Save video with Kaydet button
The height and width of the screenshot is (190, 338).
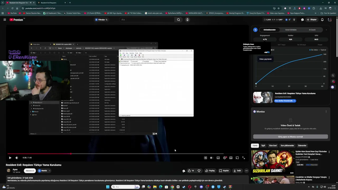pos(224,171)
